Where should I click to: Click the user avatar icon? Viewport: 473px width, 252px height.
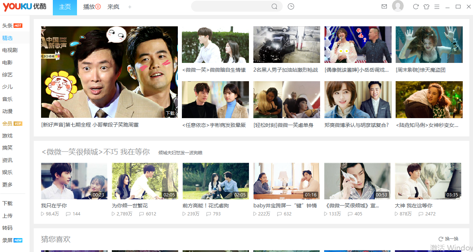coord(397,6)
